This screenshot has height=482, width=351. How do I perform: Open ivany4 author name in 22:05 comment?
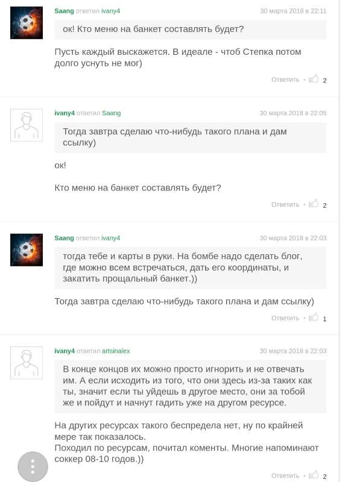[65, 113]
